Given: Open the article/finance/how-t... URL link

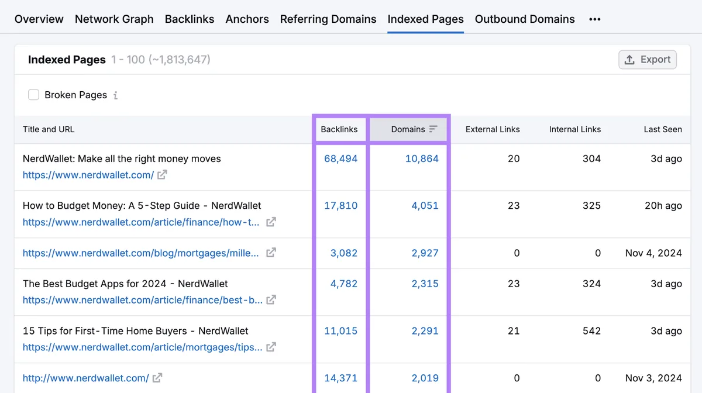Looking at the screenshot, I should click(141, 222).
